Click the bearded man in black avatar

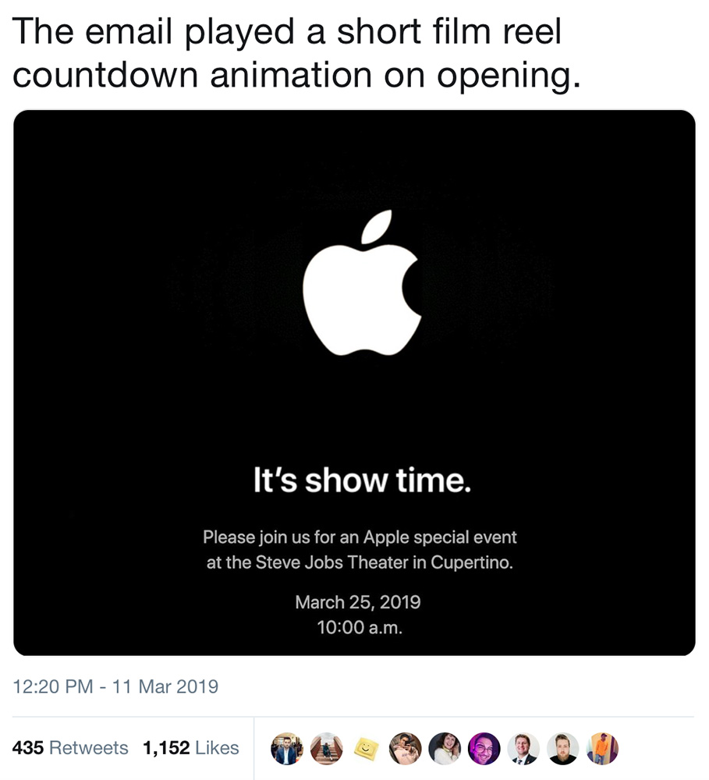coord(562,748)
